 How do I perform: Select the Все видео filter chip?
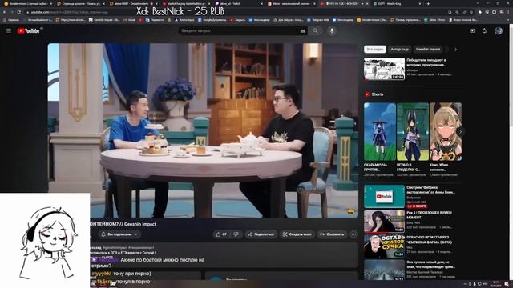coord(375,50)
